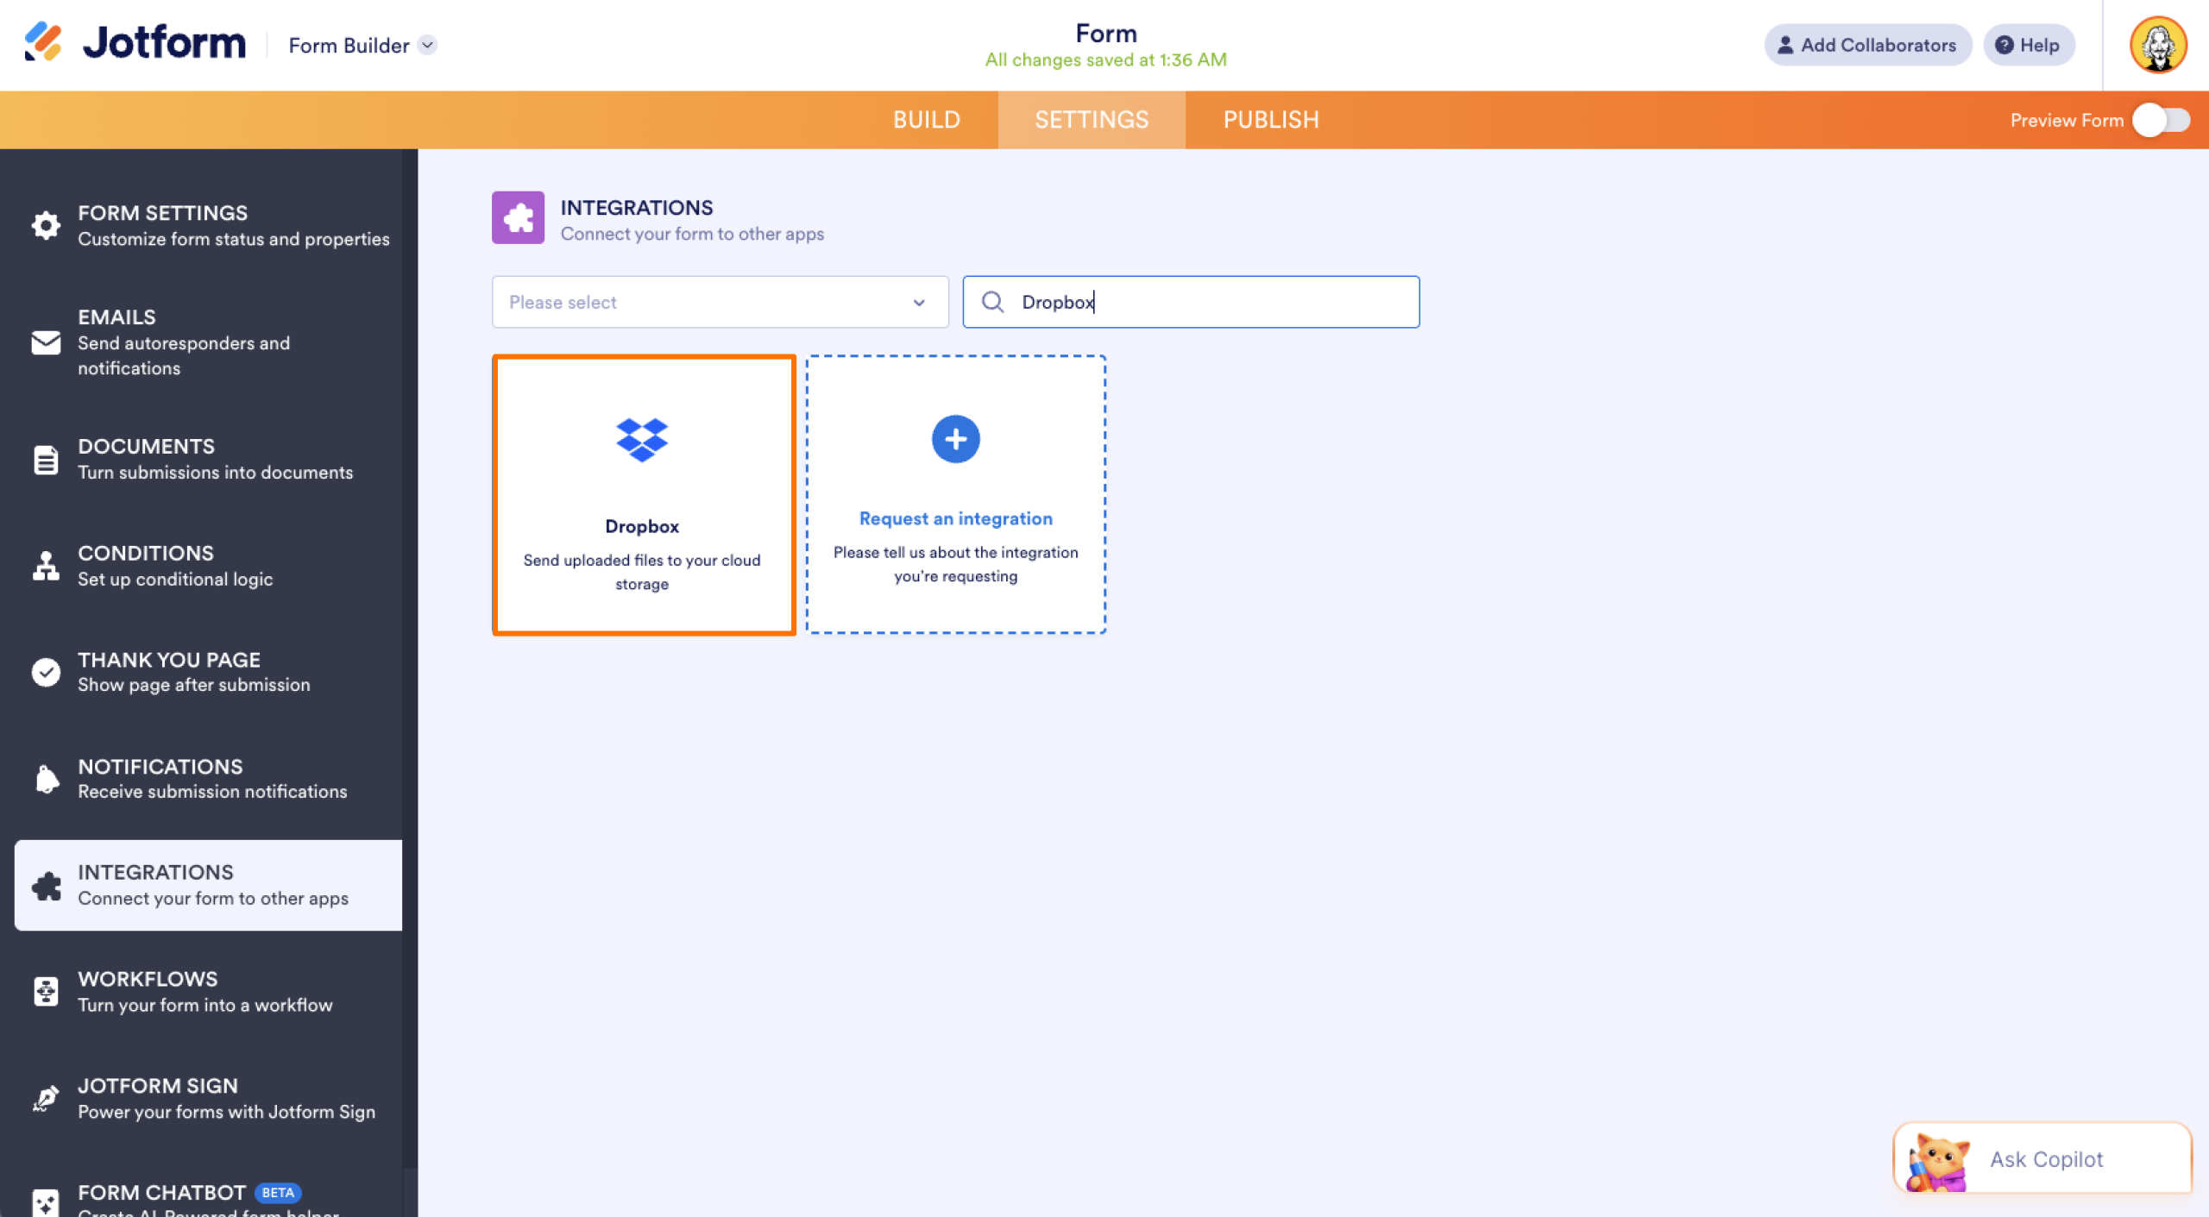
Task: Select the Emails envelope icon
Action: click(45, 343)
